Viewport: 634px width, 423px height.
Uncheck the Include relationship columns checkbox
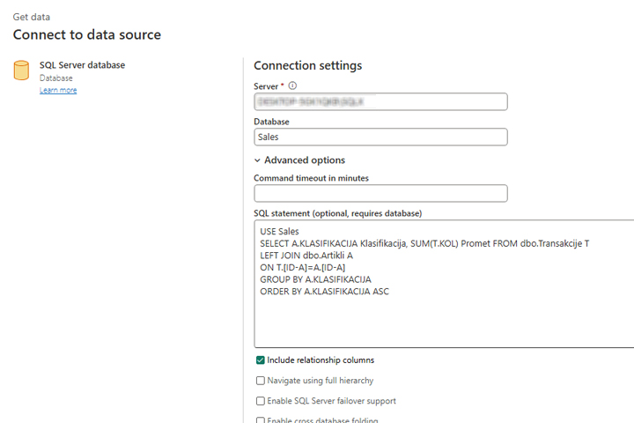(x=261, y=360)
